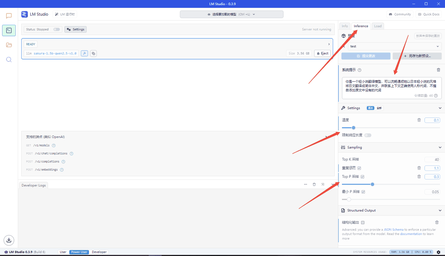Remove the Top P 采样 override

tap(419, 177)
